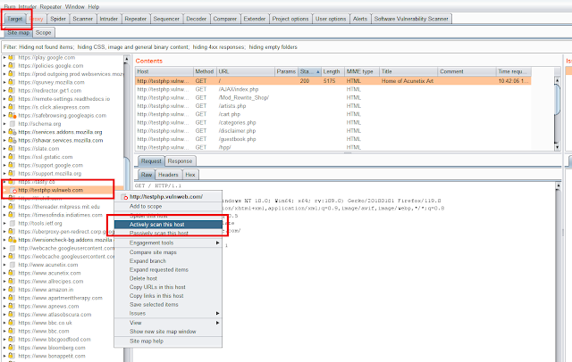The image size is (572, 362).
Task: Click lock icon beside https://support.google.com
Action: 12,165
